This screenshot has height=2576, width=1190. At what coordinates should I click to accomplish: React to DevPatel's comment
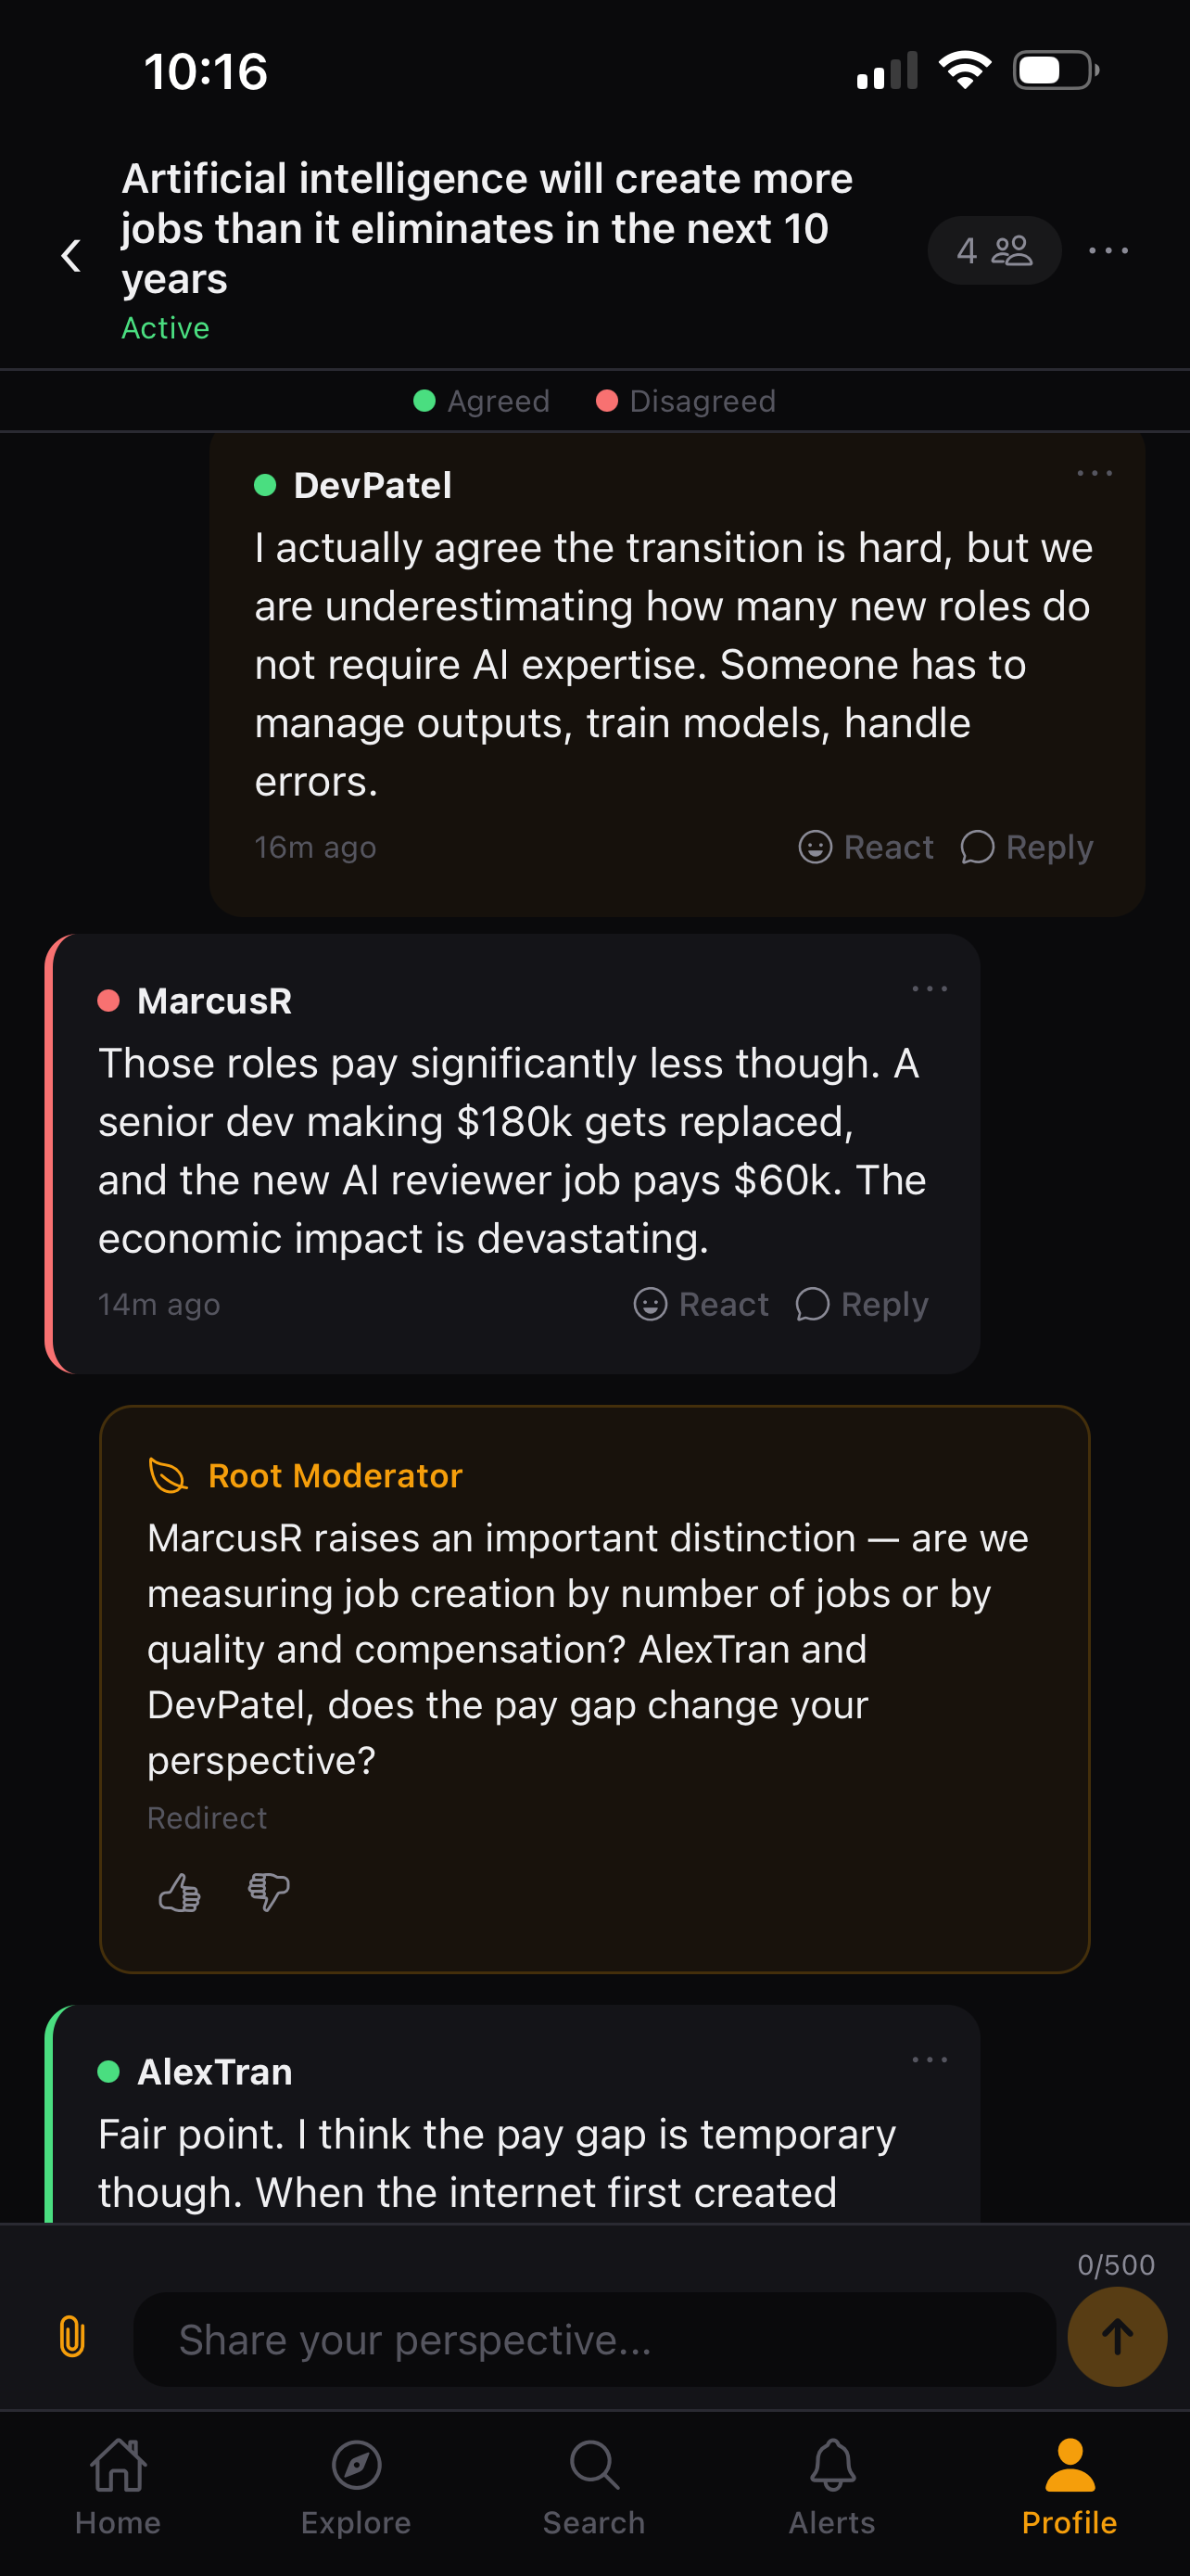coord(867,847)
